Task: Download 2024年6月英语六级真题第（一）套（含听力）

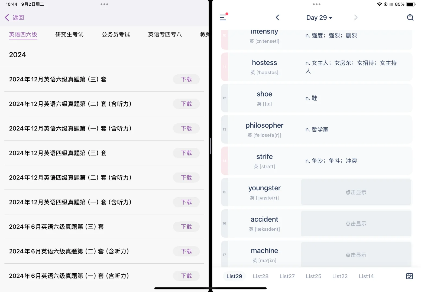Action: pos(186,276)
